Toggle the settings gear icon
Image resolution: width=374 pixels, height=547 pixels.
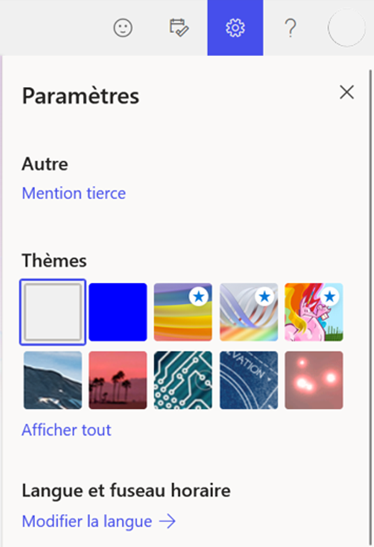(x=235, y=28)
